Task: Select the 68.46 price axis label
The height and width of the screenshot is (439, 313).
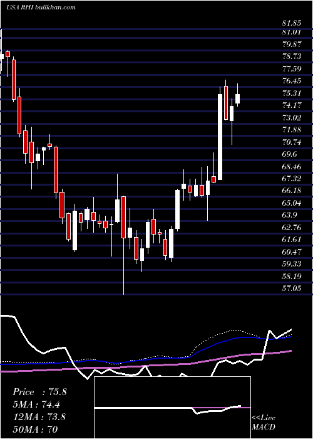Action: (292, 167)
